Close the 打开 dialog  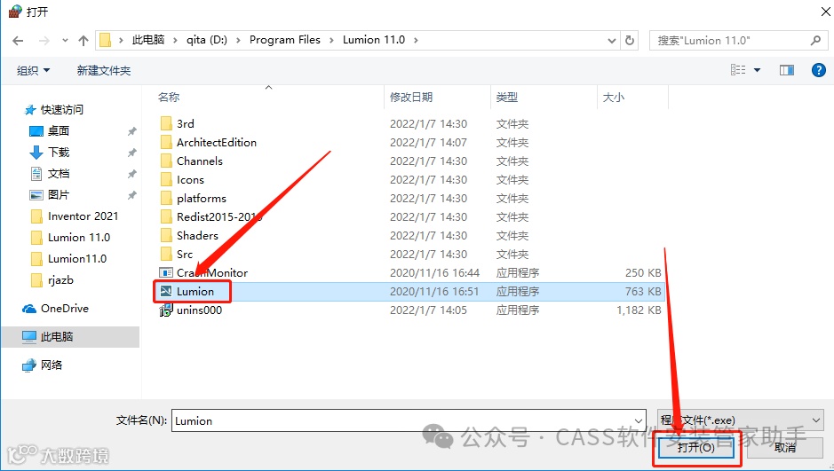[825, 12]
